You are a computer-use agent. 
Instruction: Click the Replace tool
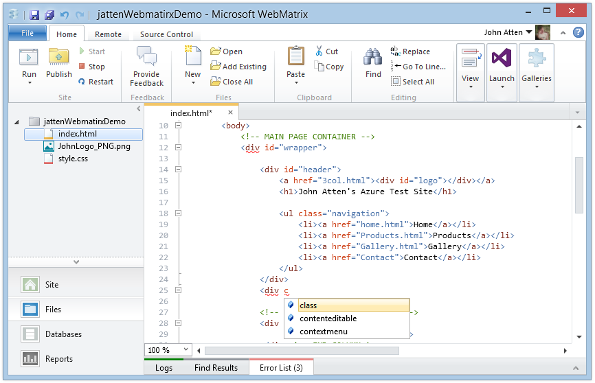tap(410, 51)
